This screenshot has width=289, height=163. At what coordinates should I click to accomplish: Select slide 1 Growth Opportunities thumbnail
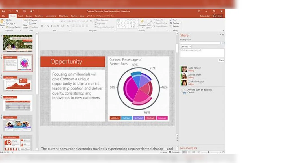point(18,43)
